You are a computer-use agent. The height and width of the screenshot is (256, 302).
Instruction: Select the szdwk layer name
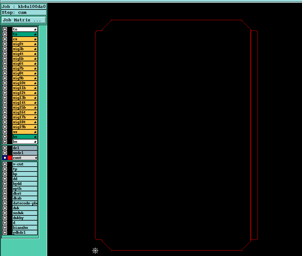[25, 213]
